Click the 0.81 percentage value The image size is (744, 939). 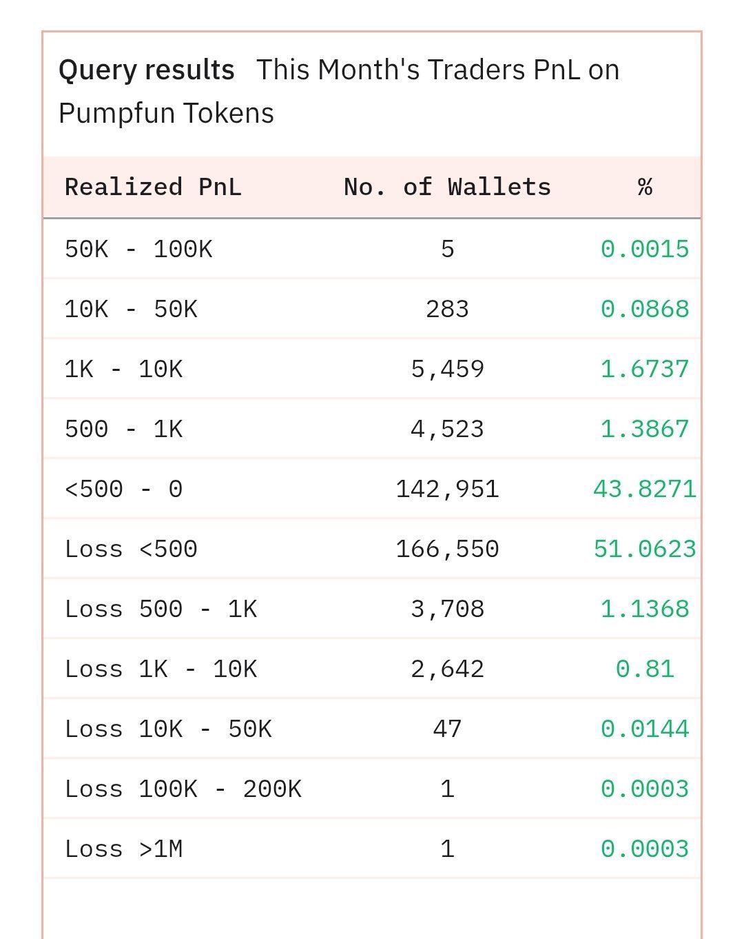click(645, 669)
